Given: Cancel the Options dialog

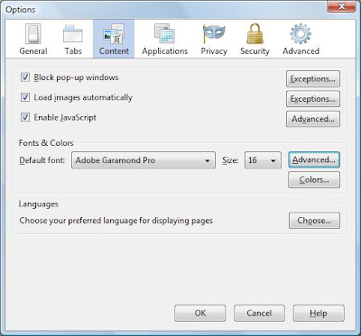Looking at the screenshot, I should tap(259, 313).
